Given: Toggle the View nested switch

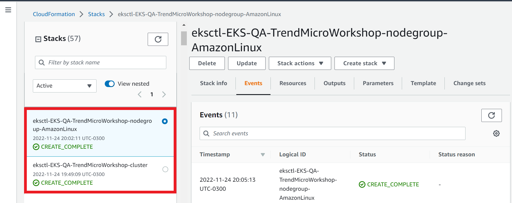Looking at the screenshot, I should (x=110, y=84).
